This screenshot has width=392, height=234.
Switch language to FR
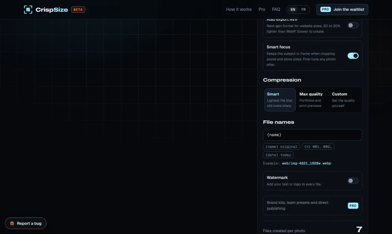click(303, 10)
